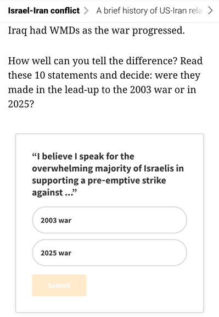
Task: Click the word "2025?" ending the paragraph
Action: 21,104
